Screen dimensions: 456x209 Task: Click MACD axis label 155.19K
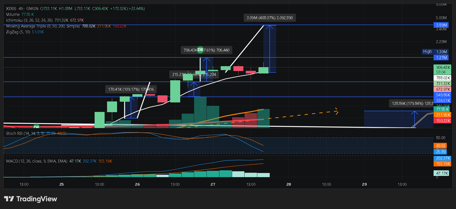[x=442, y=164]
